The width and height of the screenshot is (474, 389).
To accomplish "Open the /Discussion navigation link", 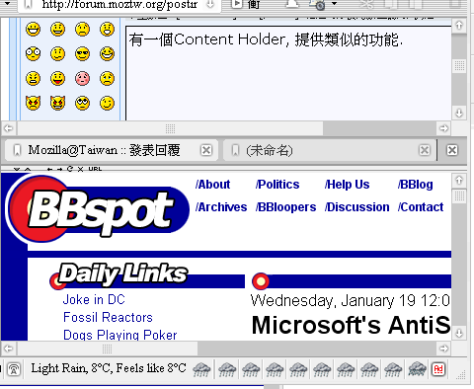I will pyautogui.click(x=356, y=207).
